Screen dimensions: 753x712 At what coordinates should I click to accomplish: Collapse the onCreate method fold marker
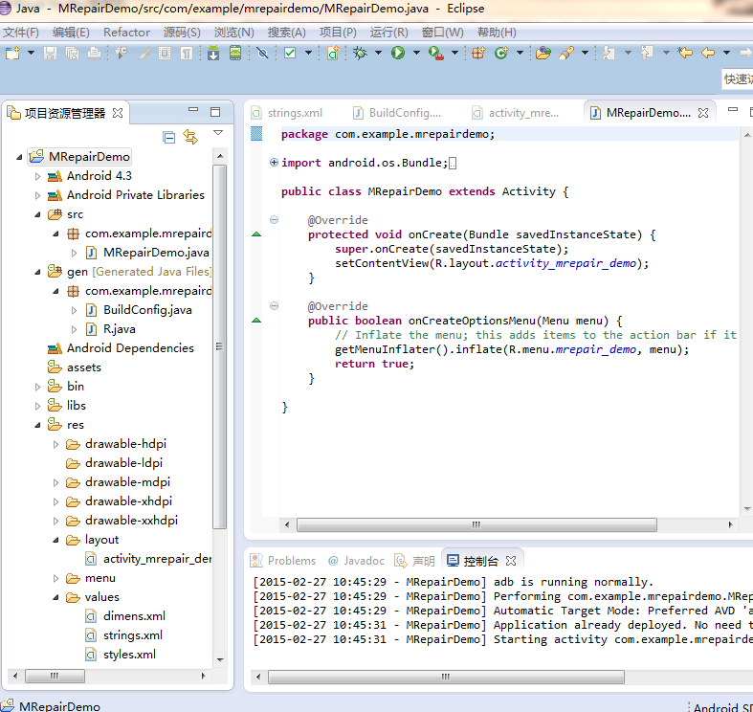(x=274, y=219)
